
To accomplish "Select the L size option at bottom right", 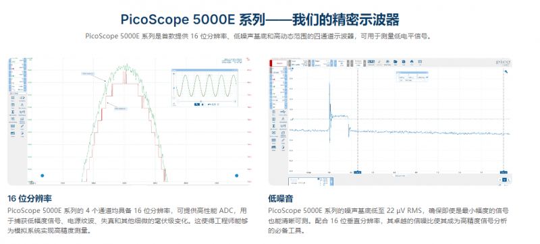I will click(509, 180).
